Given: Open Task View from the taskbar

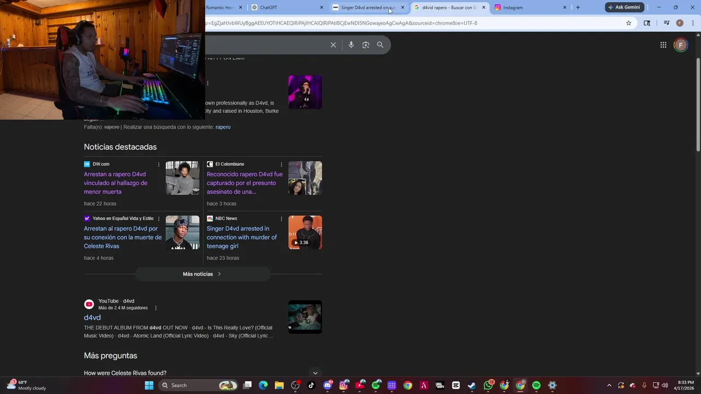Looking at the screenshot, I should tap(248, 385).
